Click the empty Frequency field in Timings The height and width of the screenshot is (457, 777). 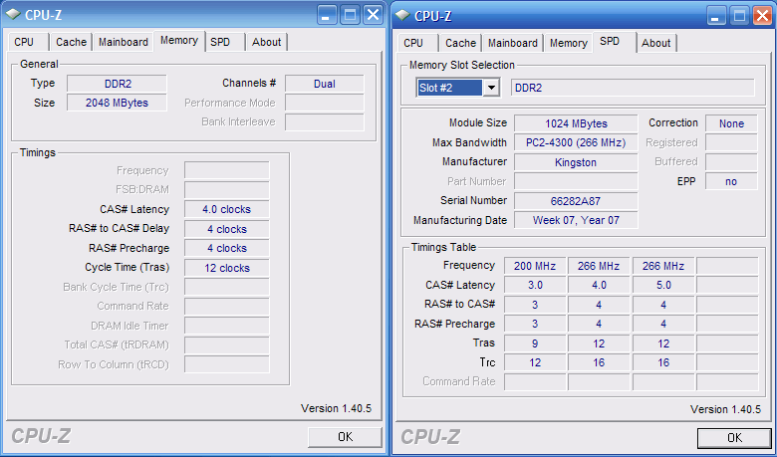tap(227, 170)
